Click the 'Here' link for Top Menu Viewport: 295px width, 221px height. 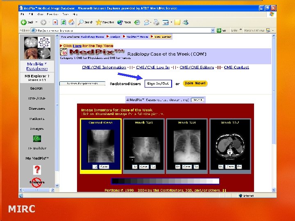(77, 46)
